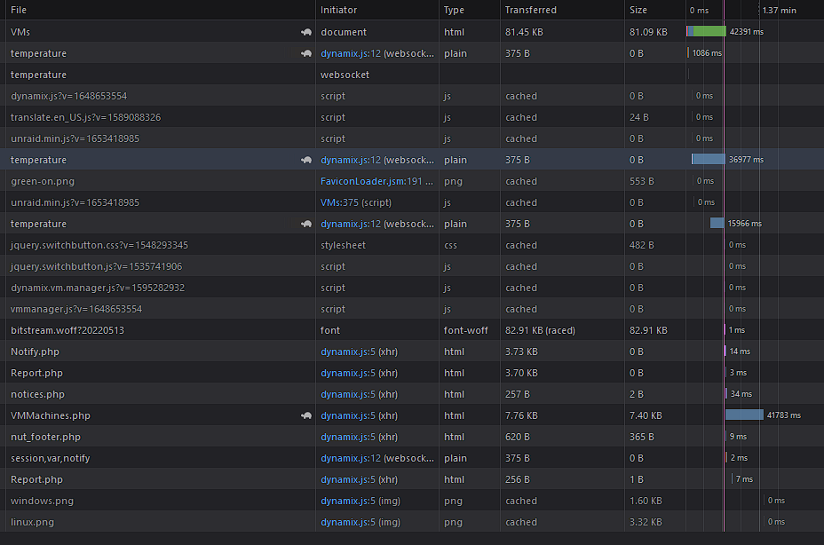This screenshot has height=545, width=824.
Task: Click the 7.76 KB transferred value
Action: click(521, 415)
